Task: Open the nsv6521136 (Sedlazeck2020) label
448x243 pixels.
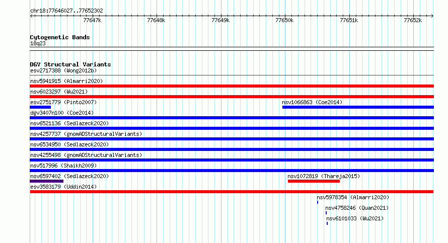Action: click(x=69, y=123)
